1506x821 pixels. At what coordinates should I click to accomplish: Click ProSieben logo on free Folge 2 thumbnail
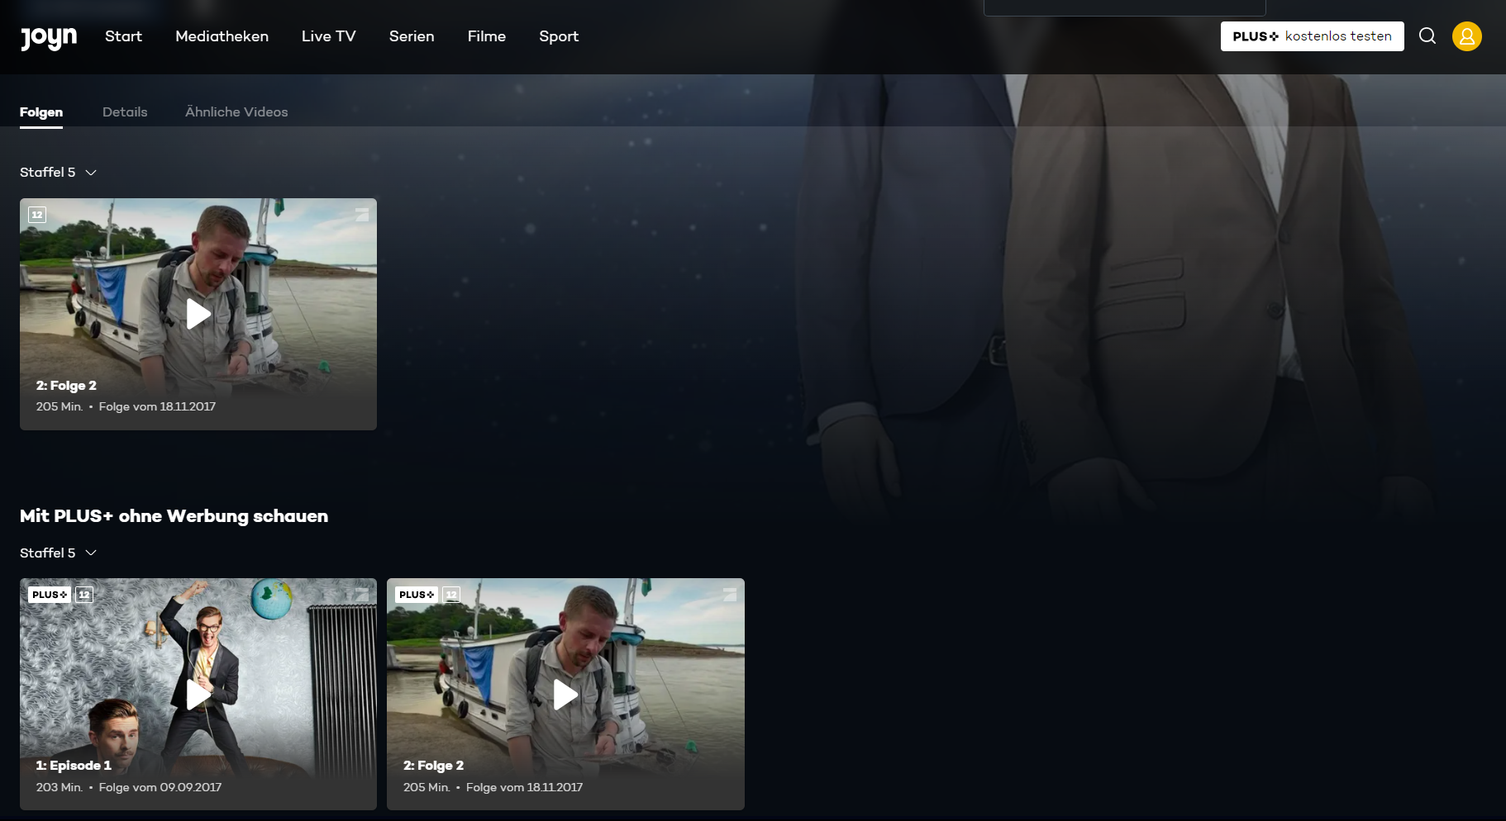pyautogui.click(x=362, y=215)
